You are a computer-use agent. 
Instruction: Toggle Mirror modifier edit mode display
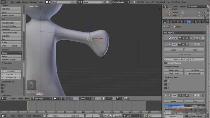(187, 38)
